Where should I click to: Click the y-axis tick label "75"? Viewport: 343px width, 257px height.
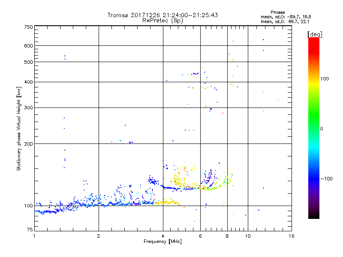tap(30, 230)
